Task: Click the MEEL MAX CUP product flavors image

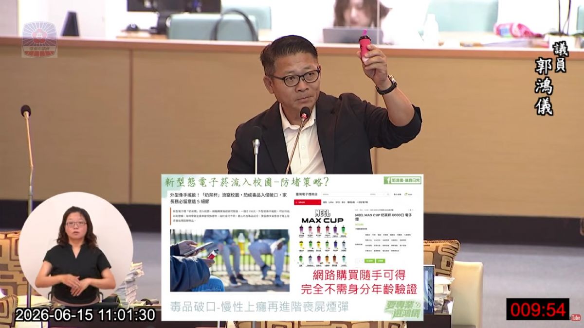Action: tap(322, 238)
